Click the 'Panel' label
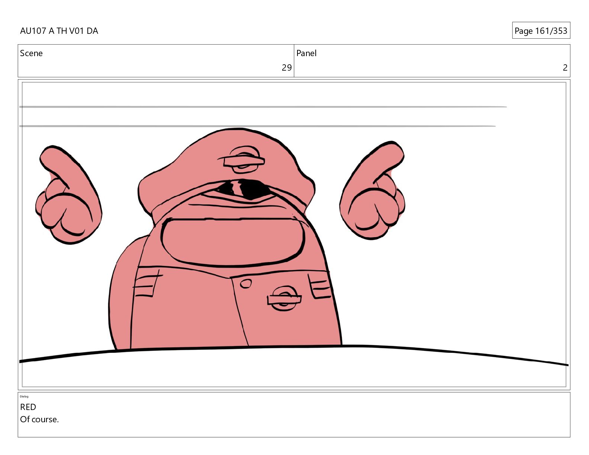The width and height of the screenshot is (589, 455). tap(306, 53)
